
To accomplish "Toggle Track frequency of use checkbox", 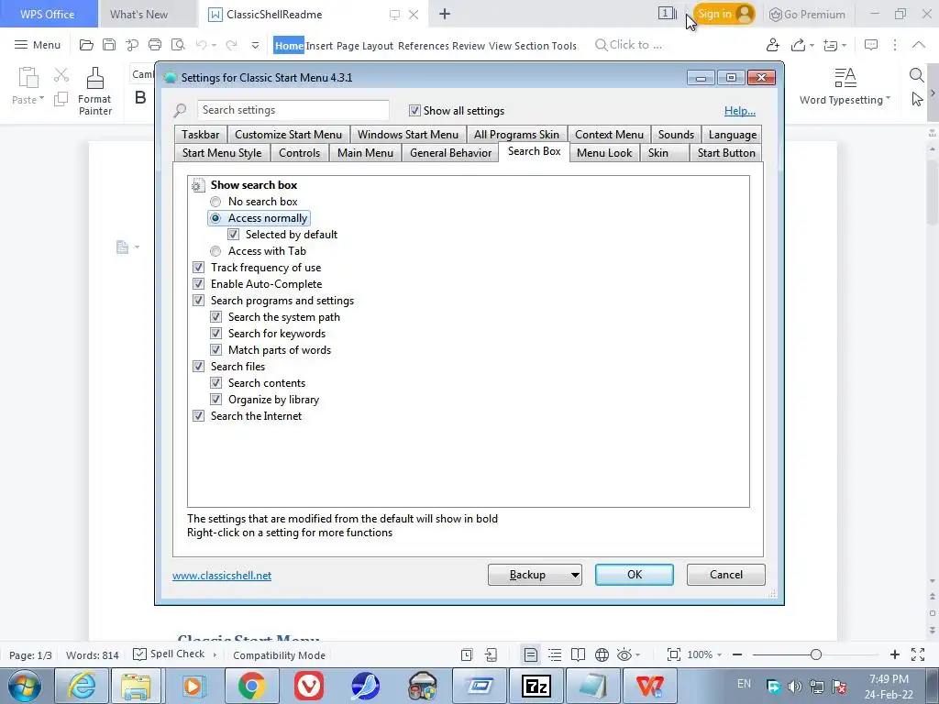I will click(198, 268).
